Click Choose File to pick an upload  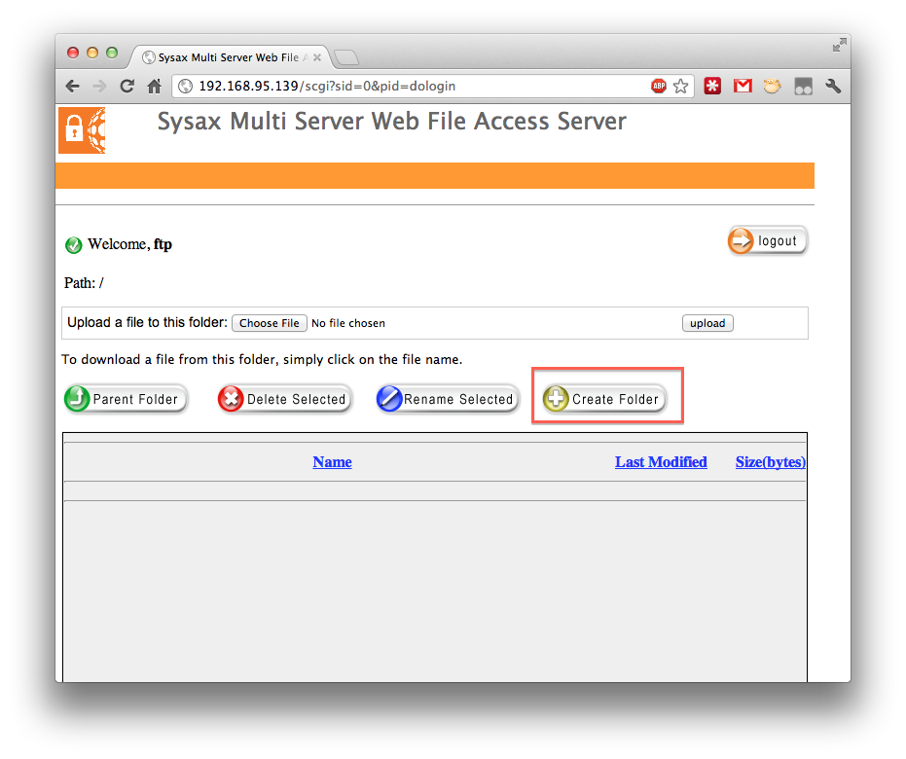[270, 323]
